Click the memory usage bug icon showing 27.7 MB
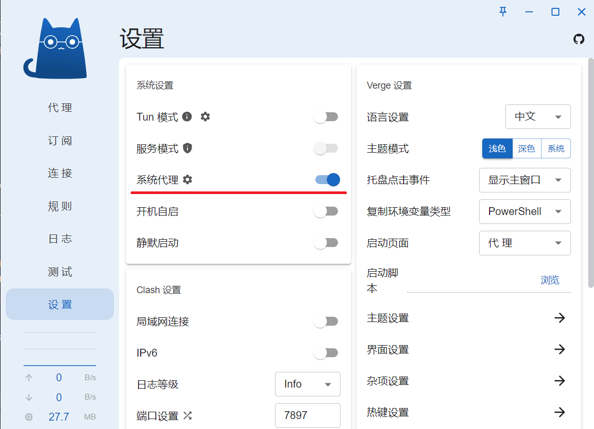Screen dimensions: 594x429 pyautogui.click(x=28, y=416)
